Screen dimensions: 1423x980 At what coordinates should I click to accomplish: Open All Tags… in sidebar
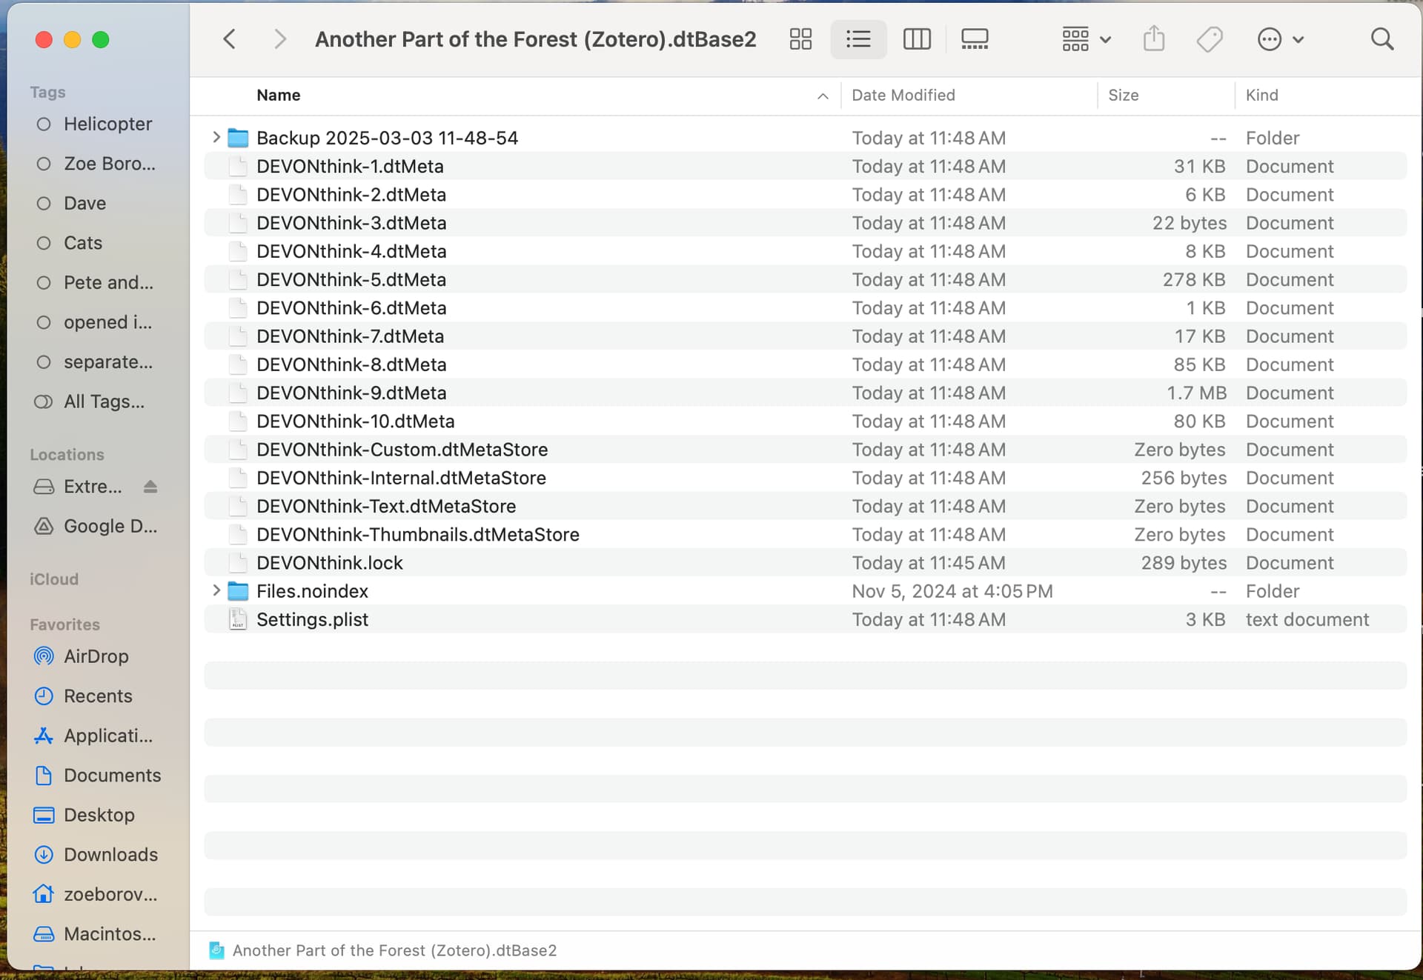tap(104, 401)
